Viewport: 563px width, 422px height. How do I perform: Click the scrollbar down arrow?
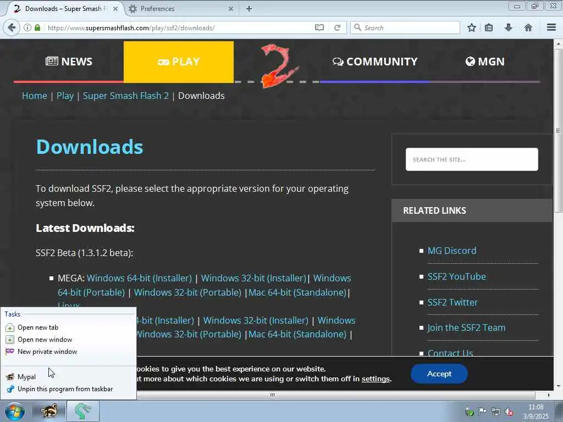click(x=559, y=386)
